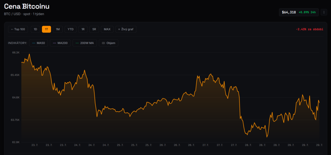
Task: Click the INDIKÁTORY: label
Action: [x=17, y=43]
